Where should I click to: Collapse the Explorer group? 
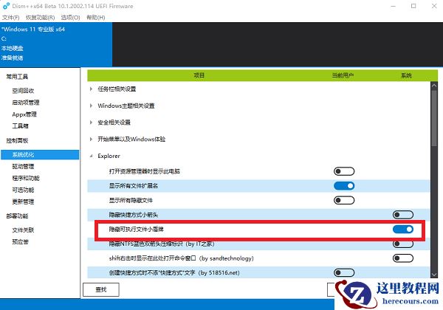click(x=91, y=156)
